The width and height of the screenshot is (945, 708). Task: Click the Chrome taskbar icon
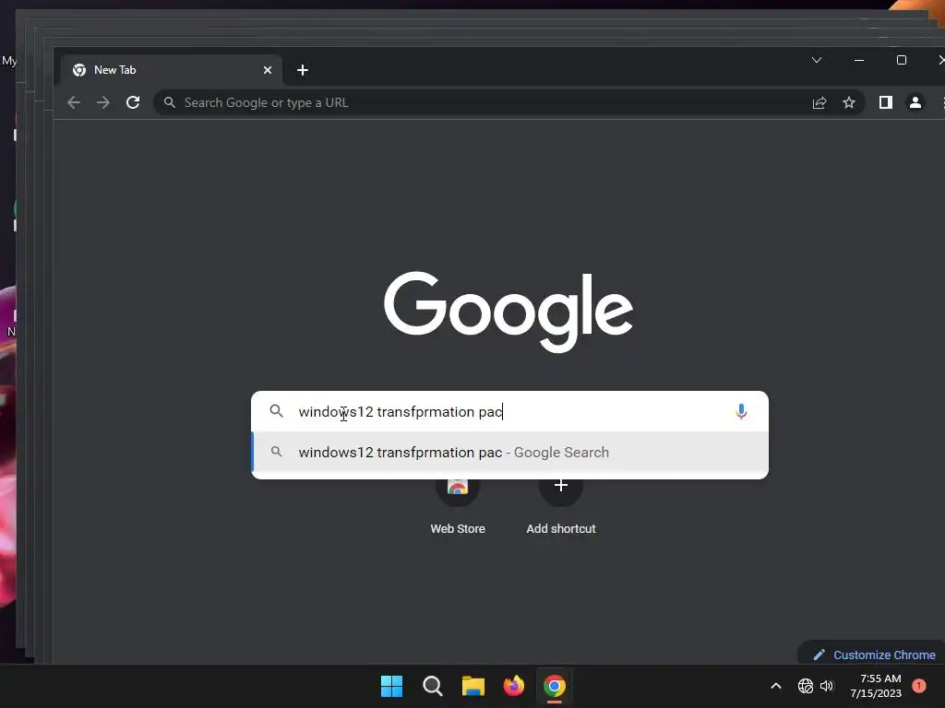tap(555, 686)
